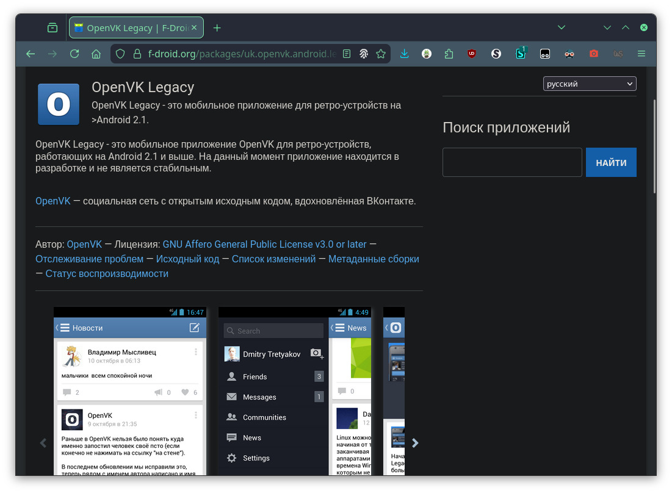672x493 pixels.
Task: Toggle reader view in address bar
Action: tap(347, 54)
